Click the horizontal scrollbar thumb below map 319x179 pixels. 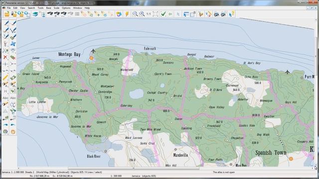click(x=134, y=168)
